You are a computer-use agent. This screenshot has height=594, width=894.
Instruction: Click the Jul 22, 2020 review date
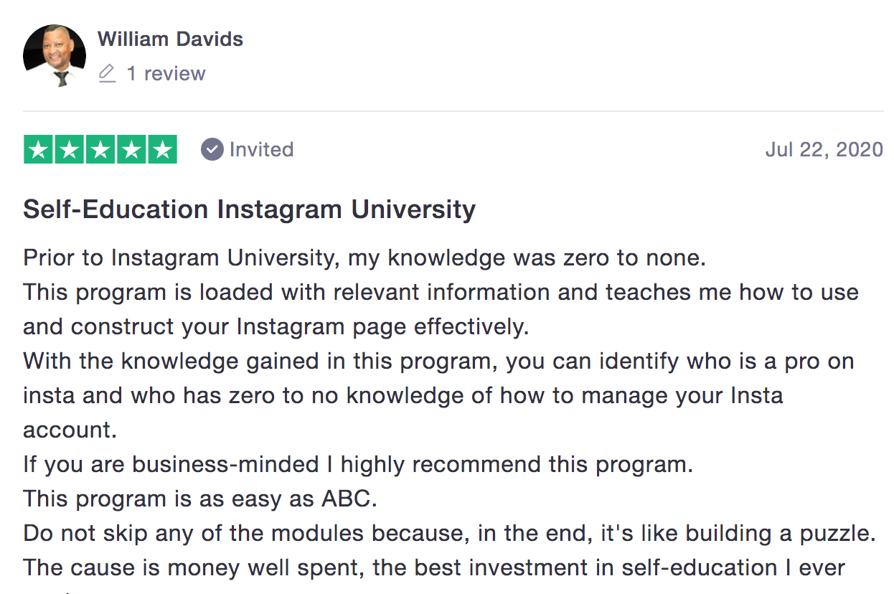(824, 149)
